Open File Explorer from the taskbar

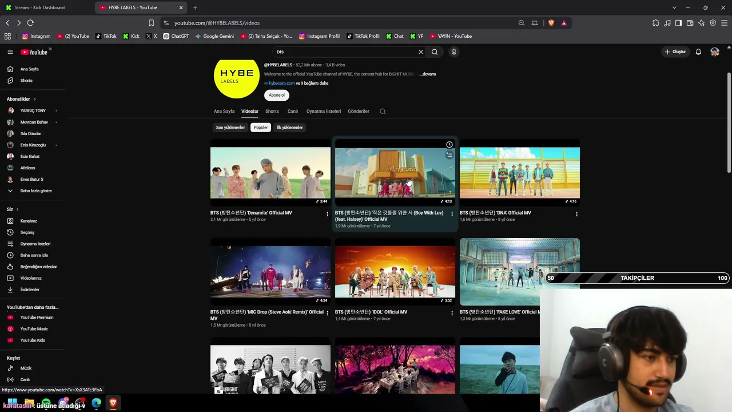coord(30,403)
